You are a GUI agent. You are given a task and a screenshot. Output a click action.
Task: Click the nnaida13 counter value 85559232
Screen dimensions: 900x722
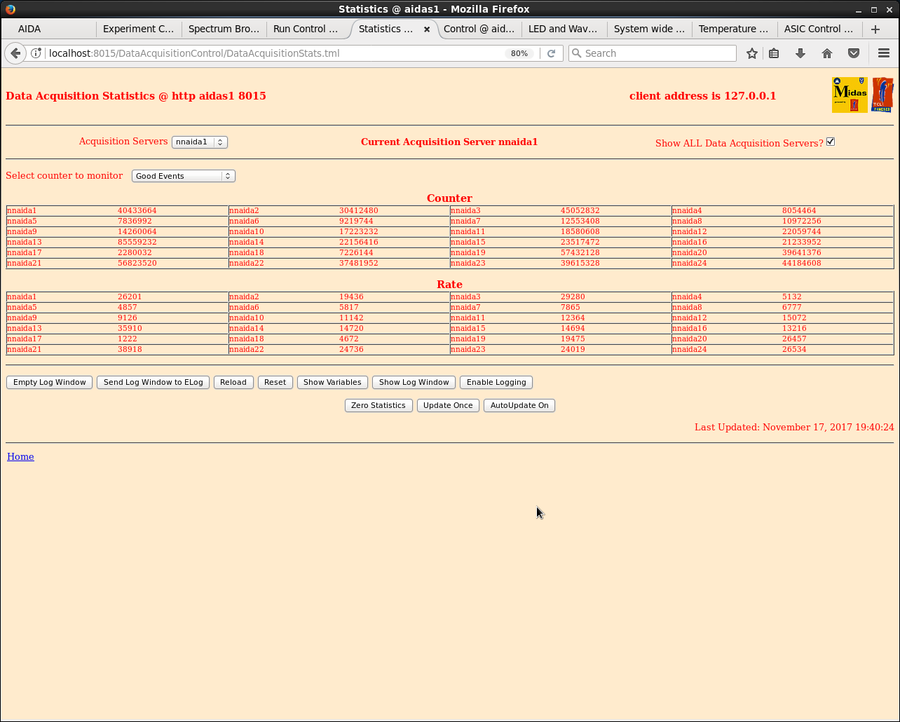137,242
